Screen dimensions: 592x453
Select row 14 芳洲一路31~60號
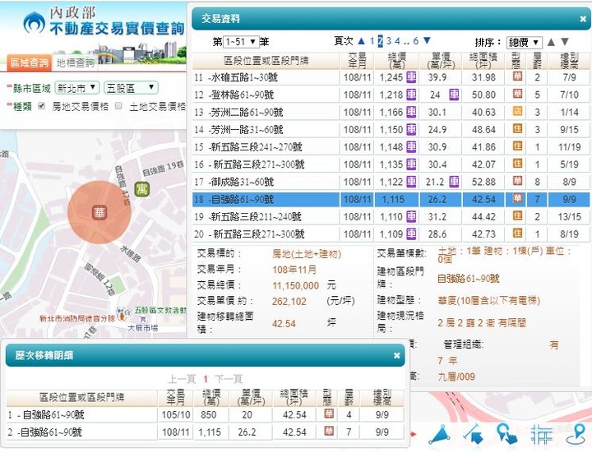(391, 129)
